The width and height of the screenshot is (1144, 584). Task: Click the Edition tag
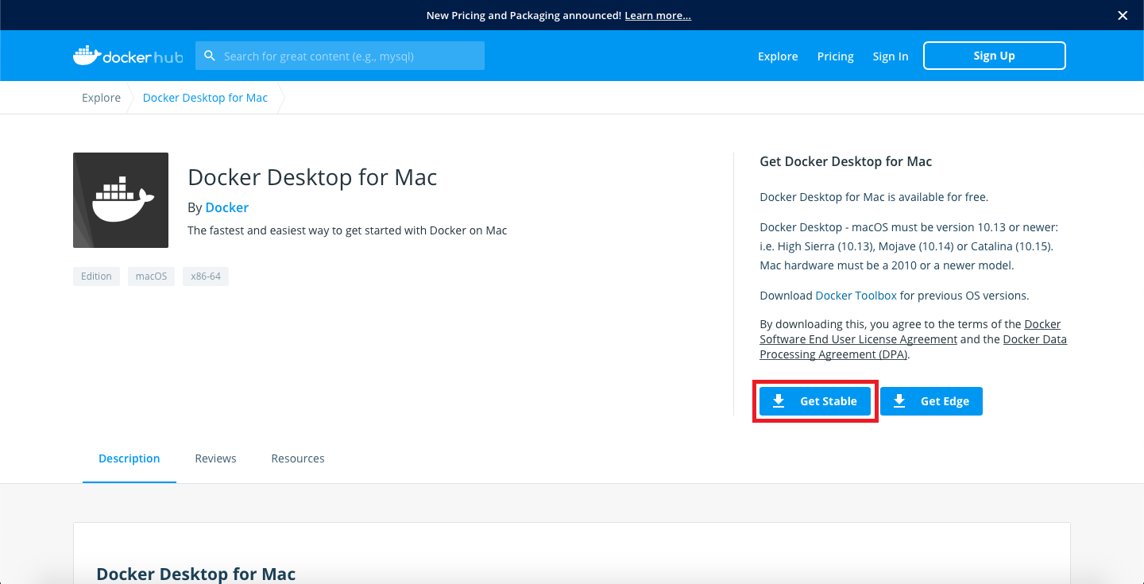96,277
